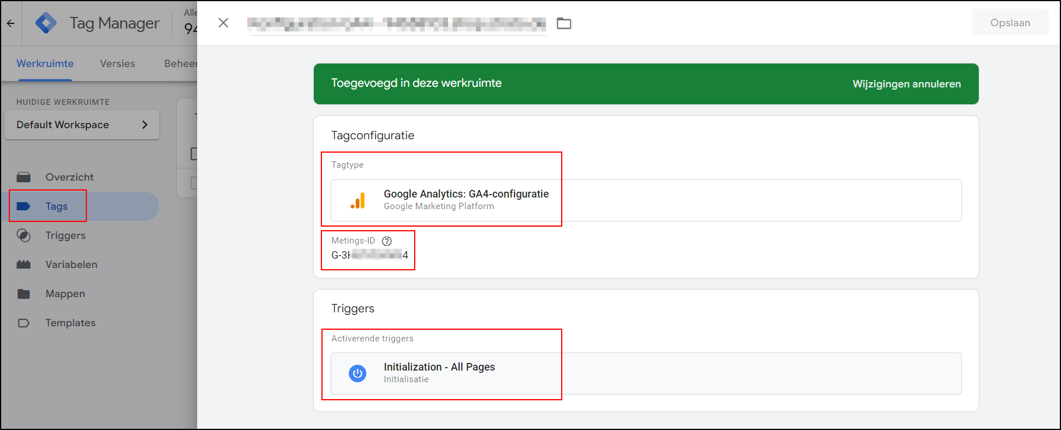Image resolution: width=1061 pixels, height=430 pixels.
Task: Click the Google Marketing Platform subtitle
Action: [439, 206]
